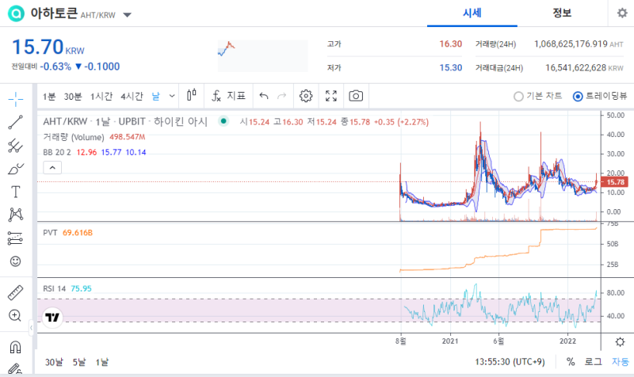Viewport: 634px width, 377px height.
Task: Click the 24H trade amount 16,541,622,628 value
Action: click(x=575, y=67)
